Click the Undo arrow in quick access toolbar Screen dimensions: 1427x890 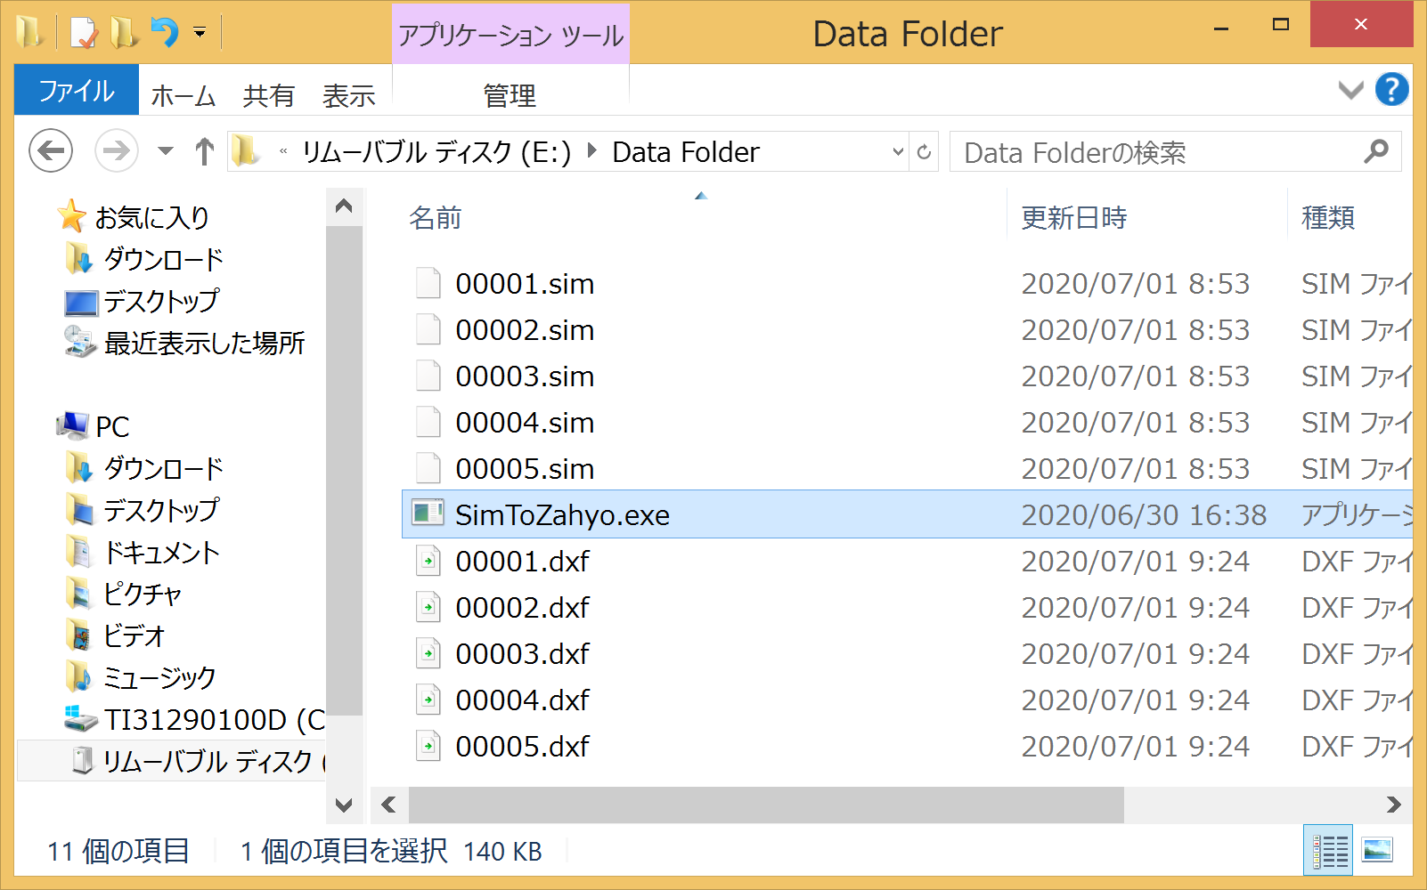coord(164,33)
